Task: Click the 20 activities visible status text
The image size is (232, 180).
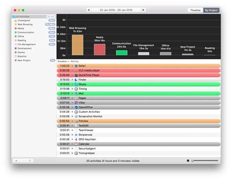Action: point(113,161)
